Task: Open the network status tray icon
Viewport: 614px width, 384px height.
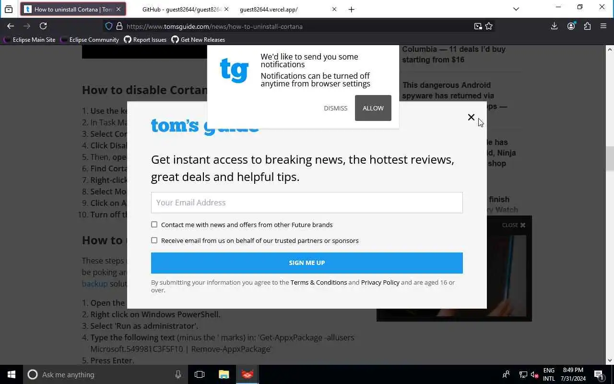Action: click(x=523, y=374)
